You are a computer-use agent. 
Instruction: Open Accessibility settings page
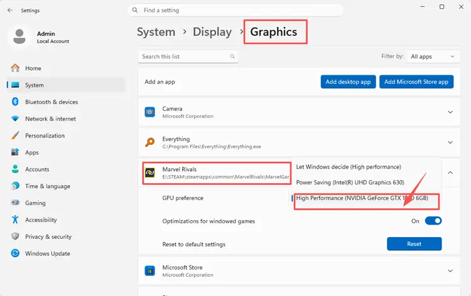[x=65, y=219]
